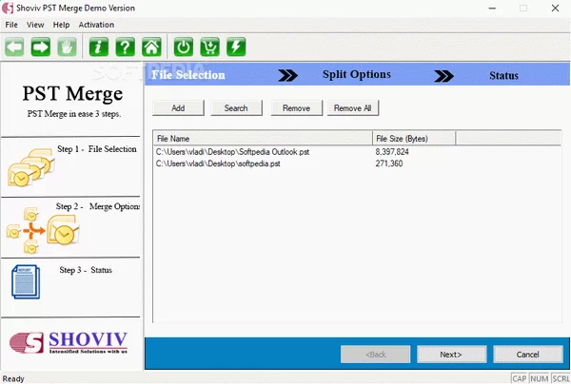Viewport: 571px width, 384px height.
Task: Click the Search button
Action: tap(236, 108)
